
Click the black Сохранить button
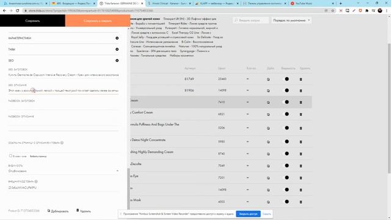32,21
